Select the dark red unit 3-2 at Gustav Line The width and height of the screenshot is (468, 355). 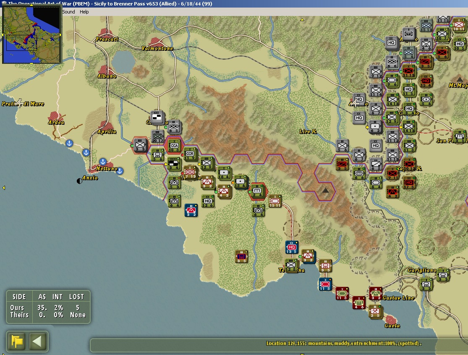tap(376, 293)
